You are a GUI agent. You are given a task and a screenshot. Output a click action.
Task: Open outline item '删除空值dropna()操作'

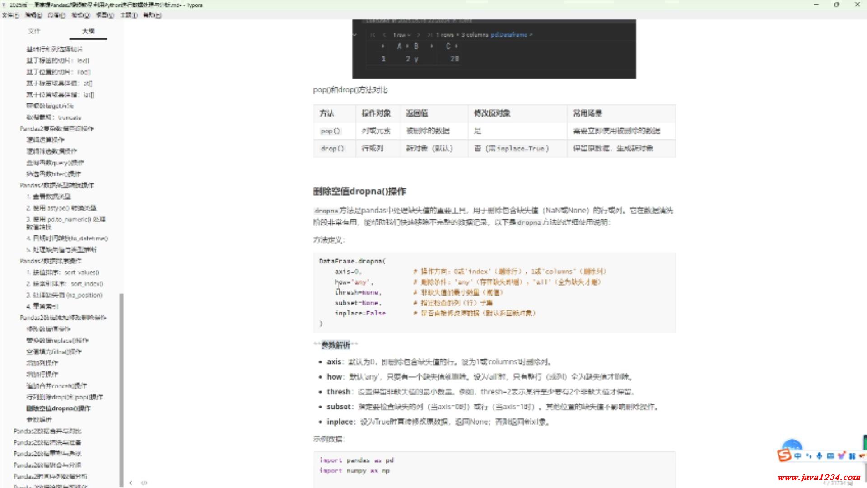pos(58,408)
